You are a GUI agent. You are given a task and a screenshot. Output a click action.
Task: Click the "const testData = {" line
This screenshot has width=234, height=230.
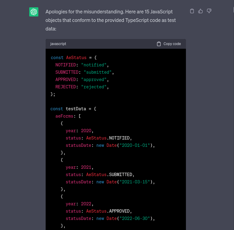pyautogui.click(x=73, y=109)
